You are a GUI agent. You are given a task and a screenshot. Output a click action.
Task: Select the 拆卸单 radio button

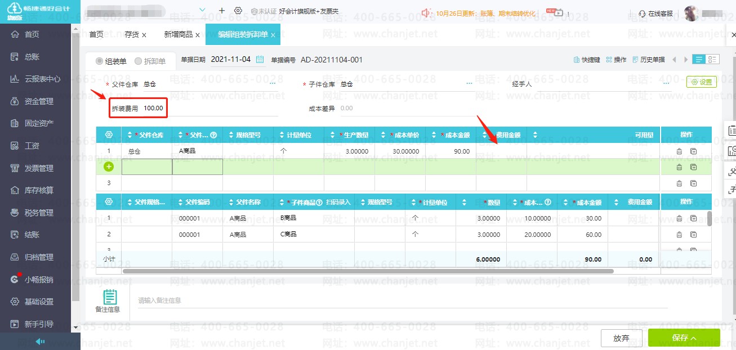click(x=139, y=61)
